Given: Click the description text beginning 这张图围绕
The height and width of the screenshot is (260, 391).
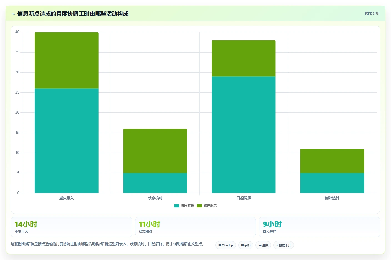Looking at the screenshot, I should point(108,244).
